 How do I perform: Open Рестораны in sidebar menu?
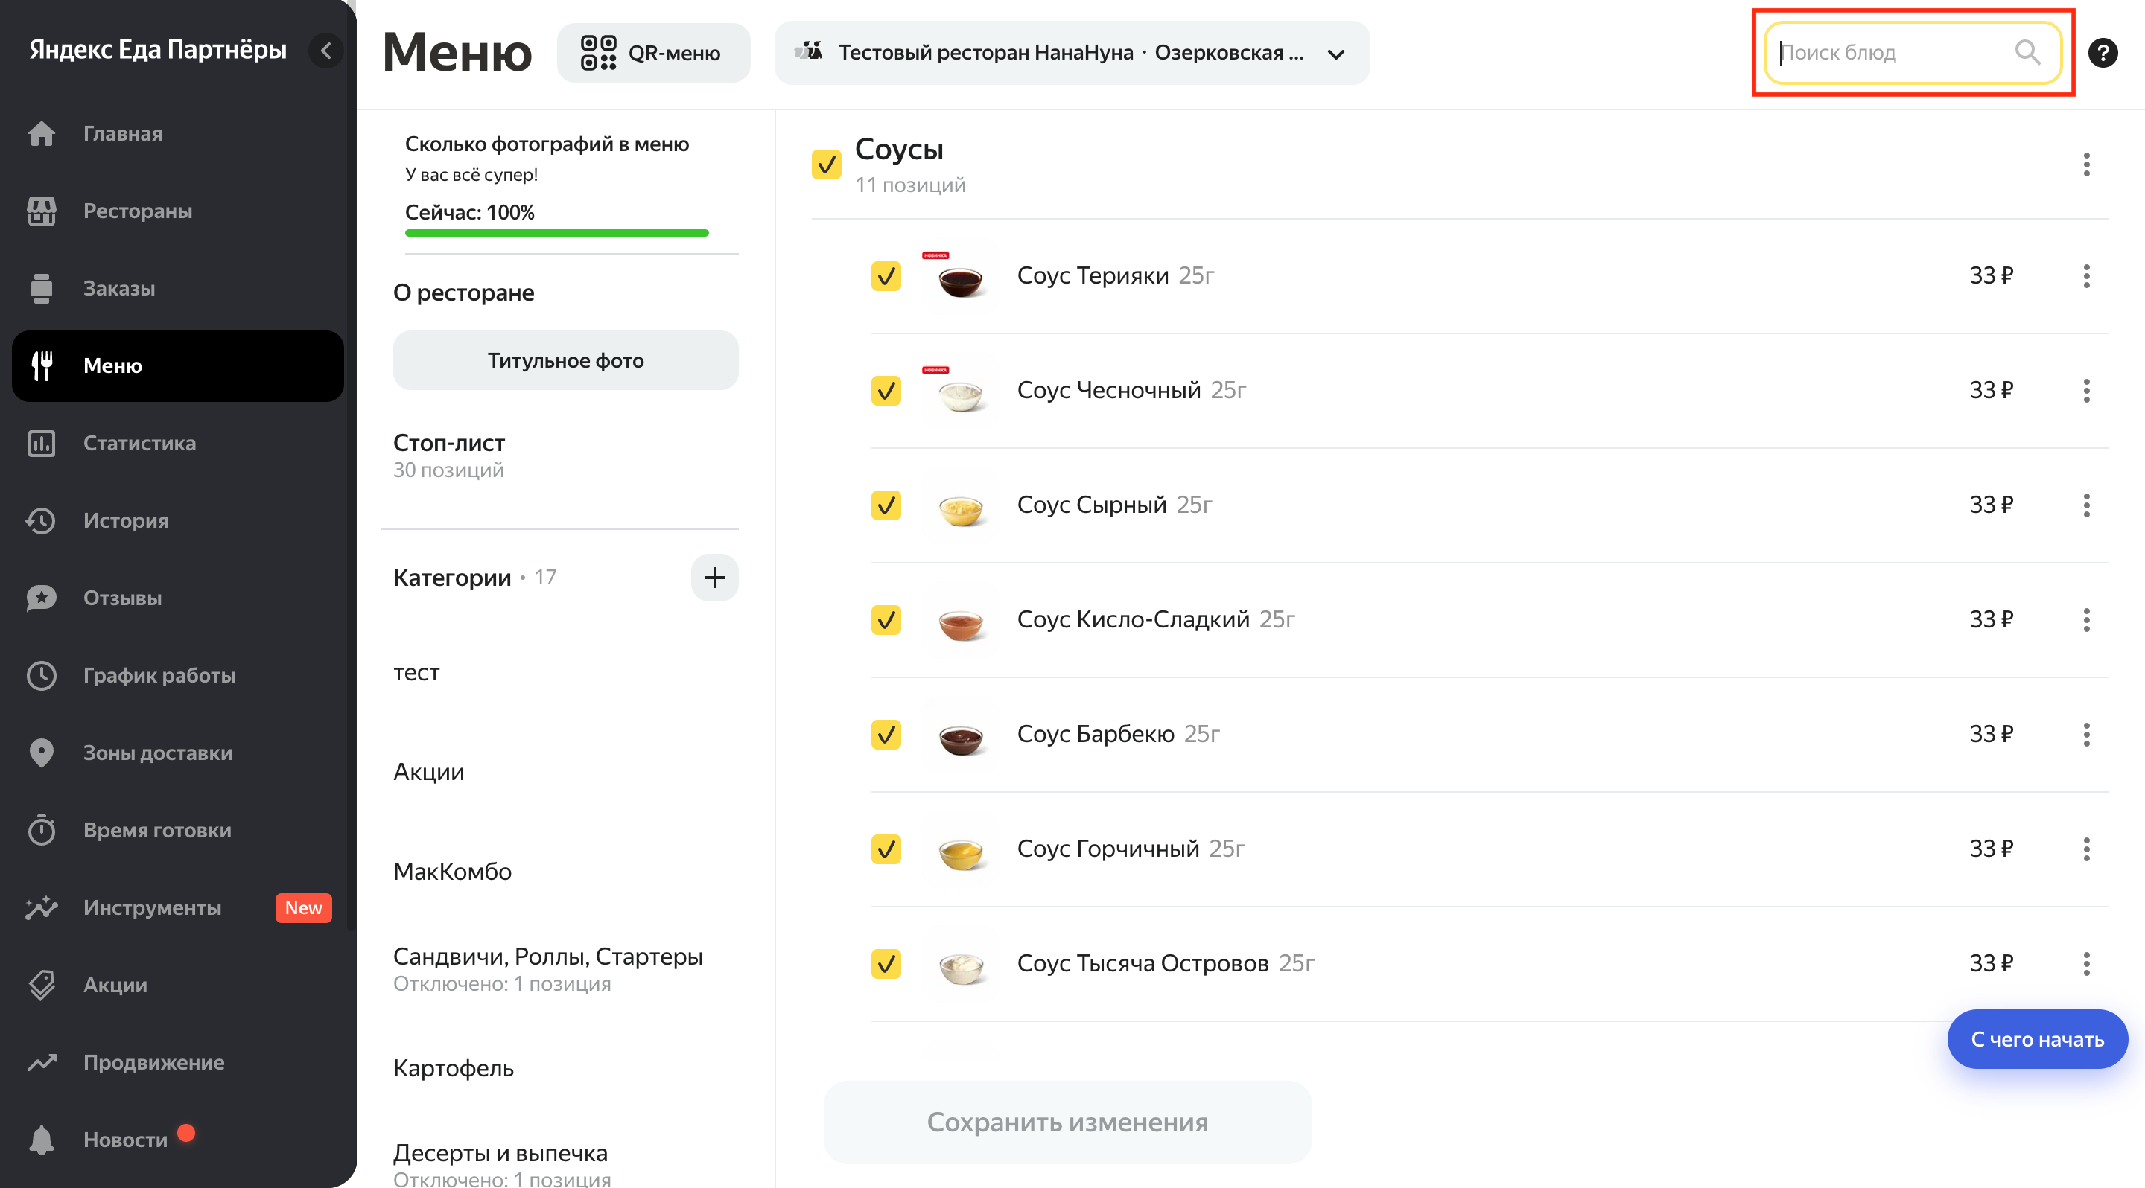point(177,211)
